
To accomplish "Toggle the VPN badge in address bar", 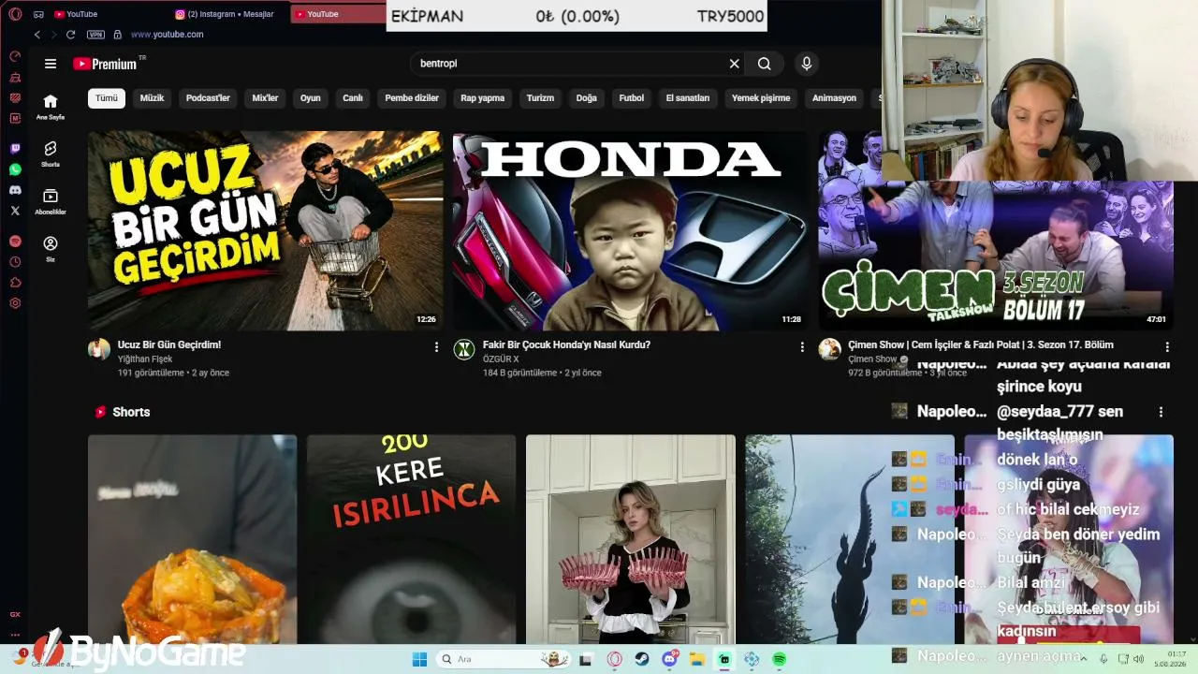I will tap(95, 35).
